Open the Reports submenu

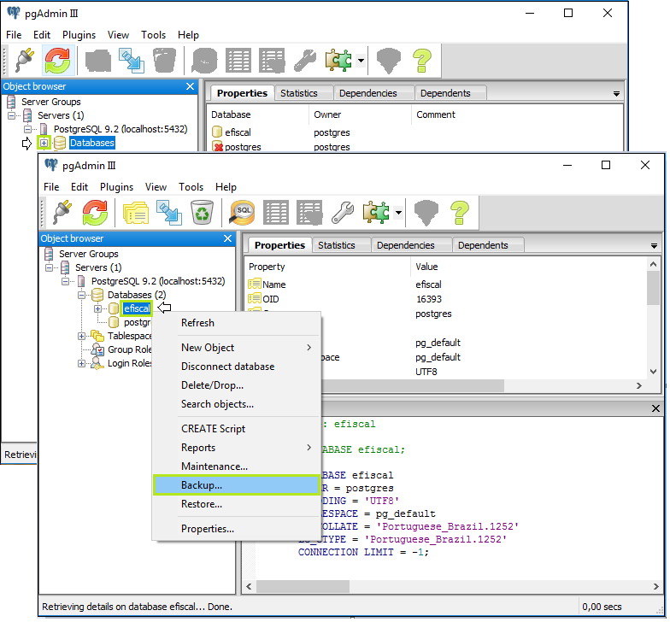(236, 448)
